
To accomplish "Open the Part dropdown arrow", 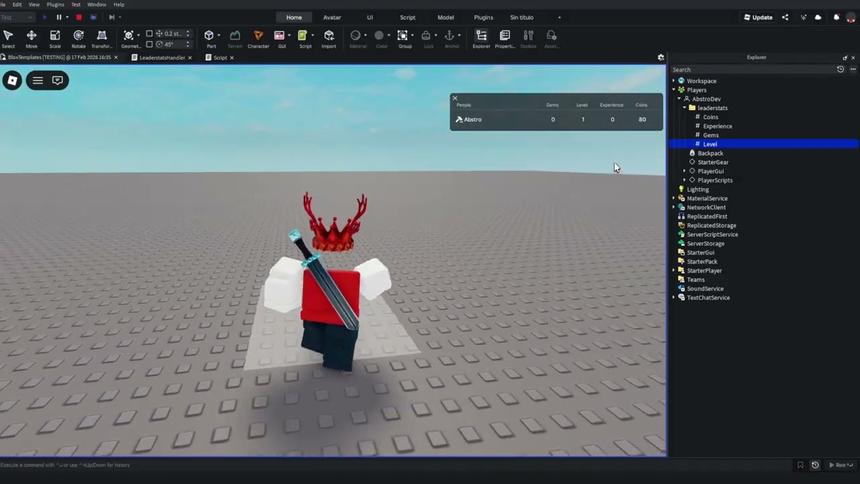I will click(218, 36).
